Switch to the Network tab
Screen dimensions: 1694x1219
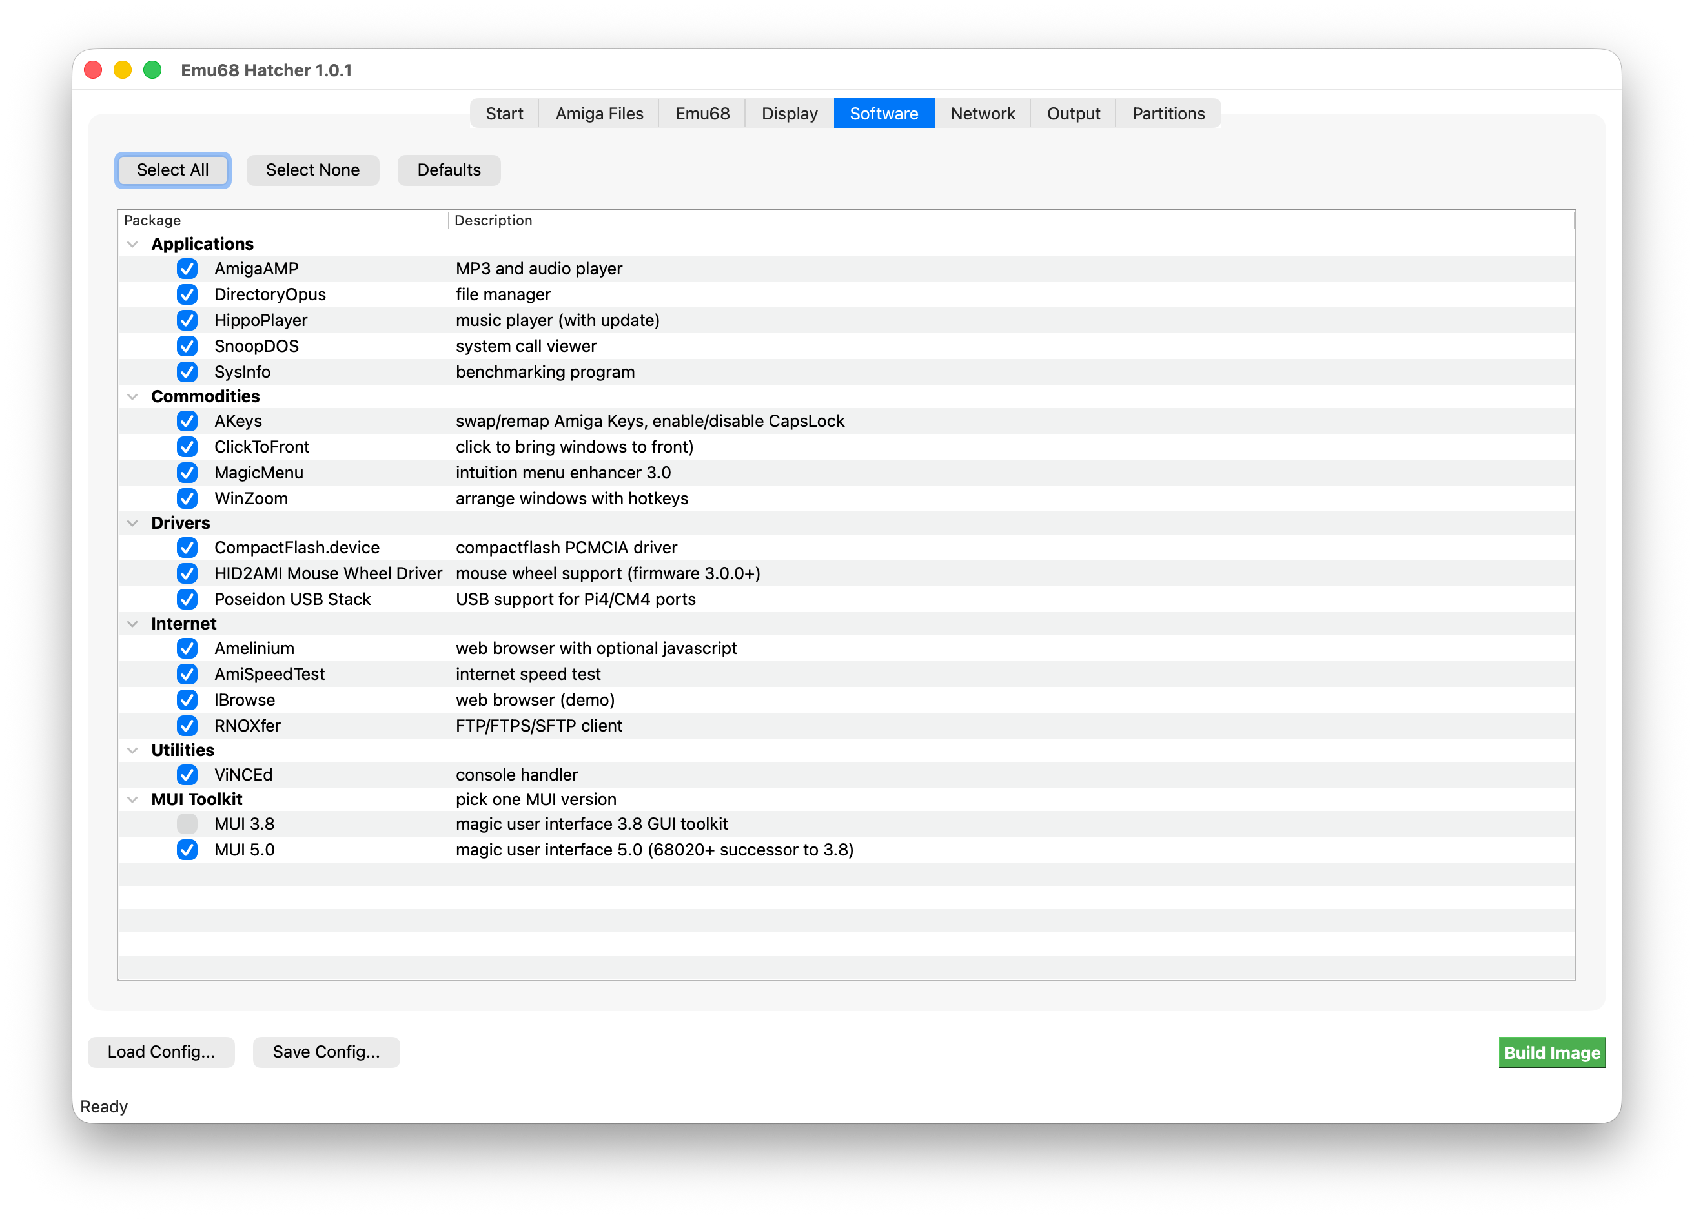(982, 114)
